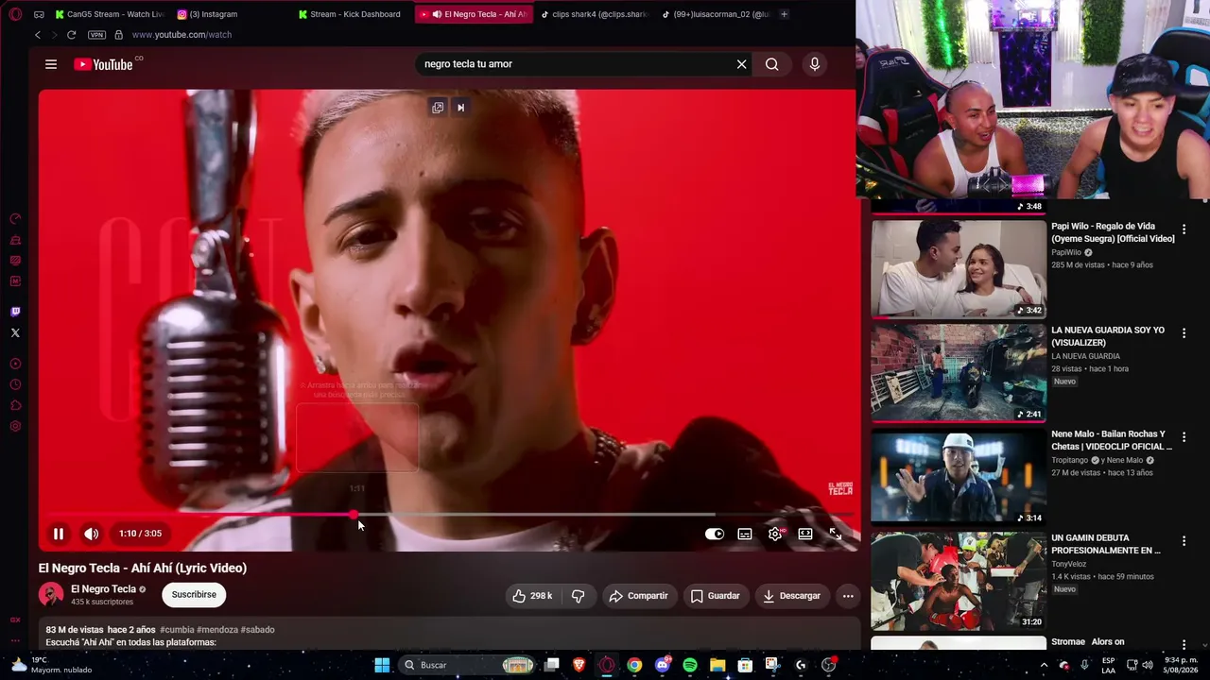Subscribe to El Negro Tecla
Screen dimensions: 1210x680
194,595
